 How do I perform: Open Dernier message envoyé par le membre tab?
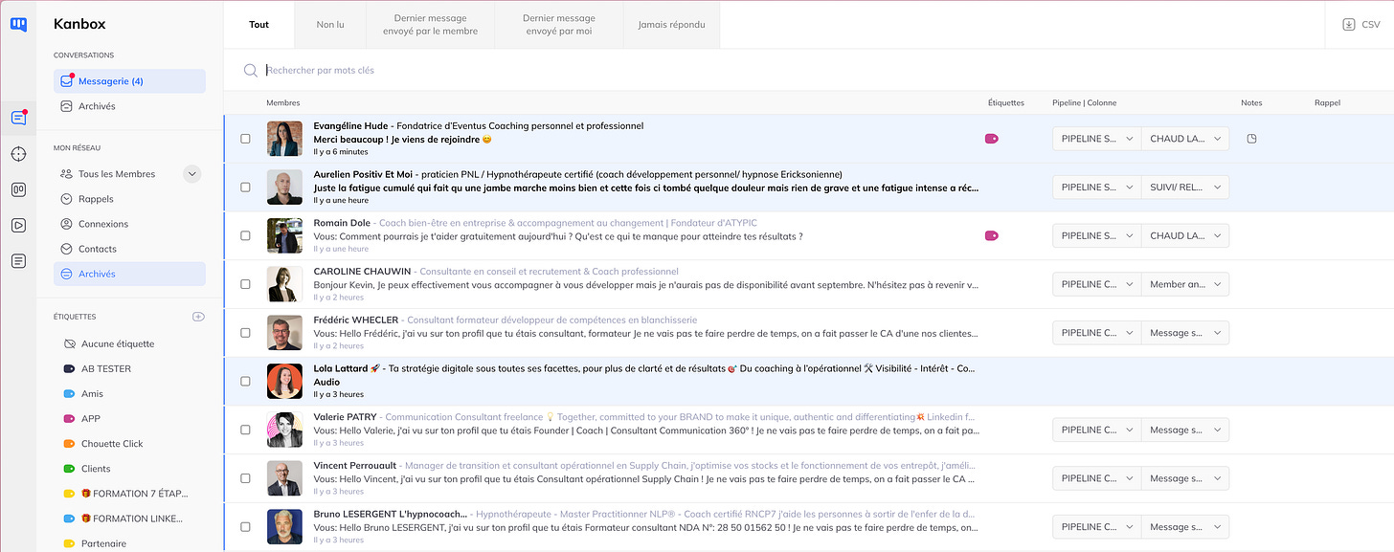coord(430,25)
